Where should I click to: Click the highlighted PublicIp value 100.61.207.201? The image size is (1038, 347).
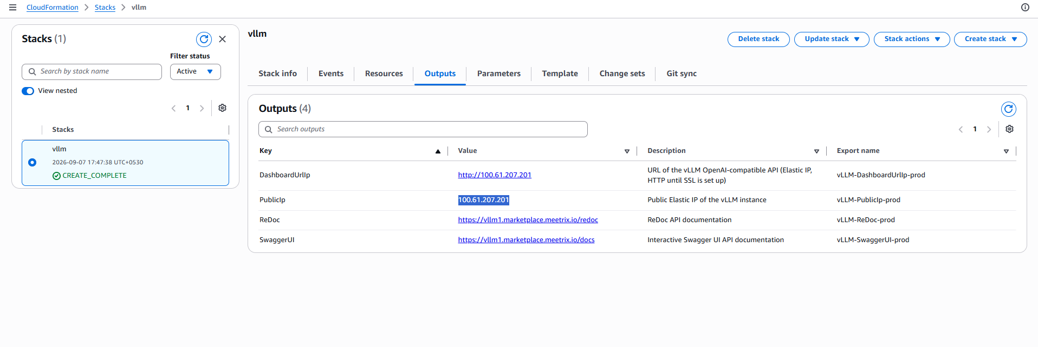(484, 200)
